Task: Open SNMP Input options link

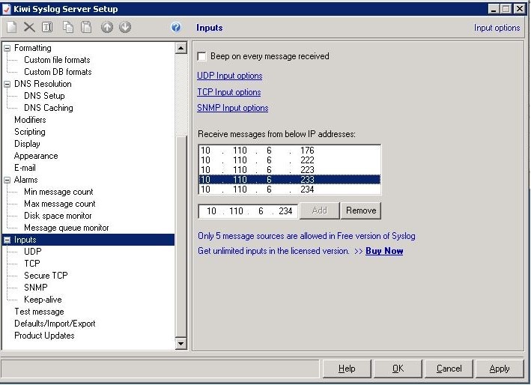Action: click(233, 108)
